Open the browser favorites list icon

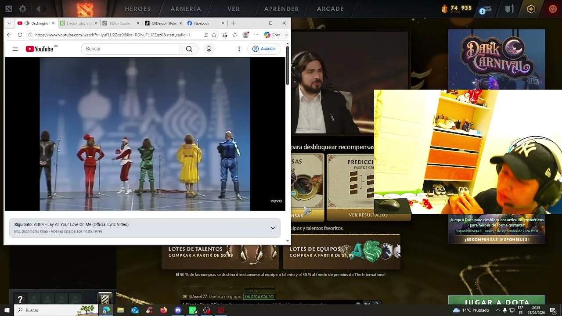(x=235, y=35)
